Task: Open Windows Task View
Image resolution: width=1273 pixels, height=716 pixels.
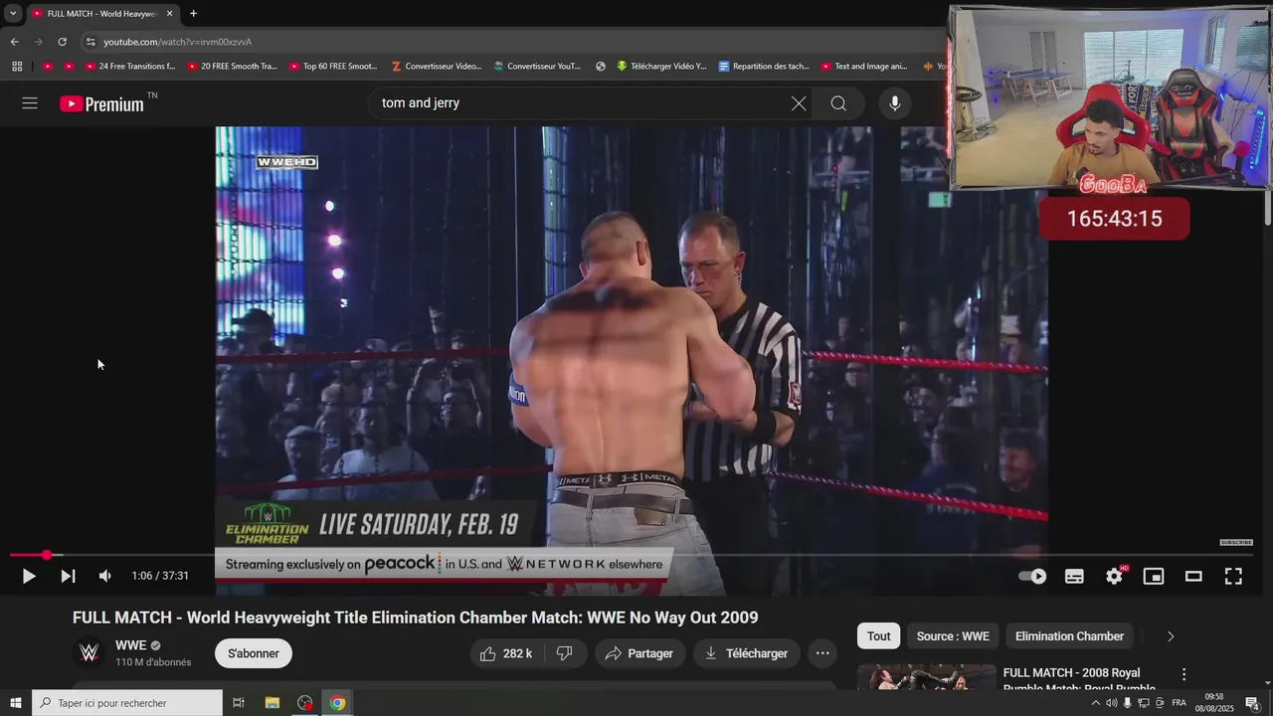Action: pos(239,703)
